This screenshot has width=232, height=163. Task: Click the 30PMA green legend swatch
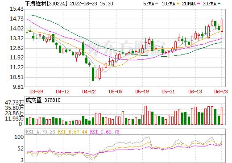click(219, 4)
